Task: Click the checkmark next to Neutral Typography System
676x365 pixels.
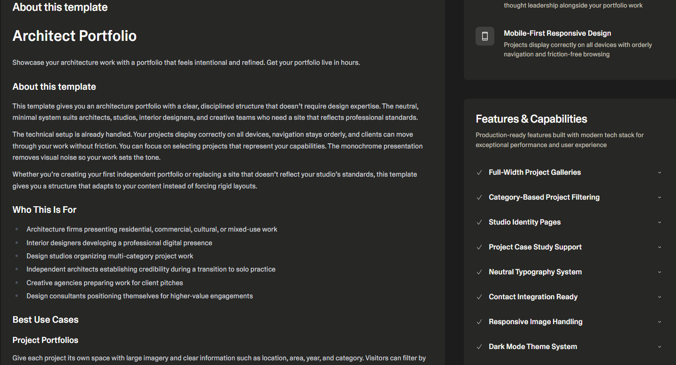Action: [x=479, y=272]
